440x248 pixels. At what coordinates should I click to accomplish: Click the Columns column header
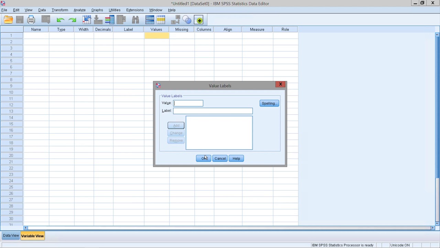click(x=204, y=29)
